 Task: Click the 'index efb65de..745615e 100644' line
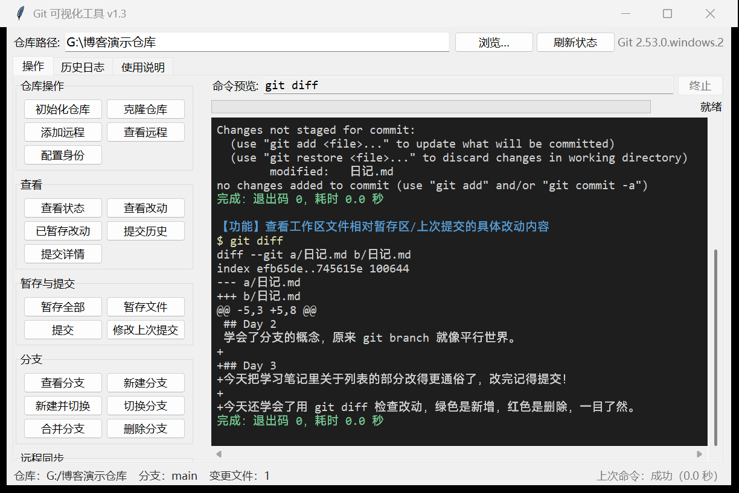pyautogui.click(x=313, y=269)
